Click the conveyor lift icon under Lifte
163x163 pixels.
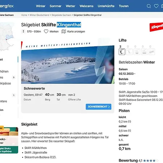(152, 52)
